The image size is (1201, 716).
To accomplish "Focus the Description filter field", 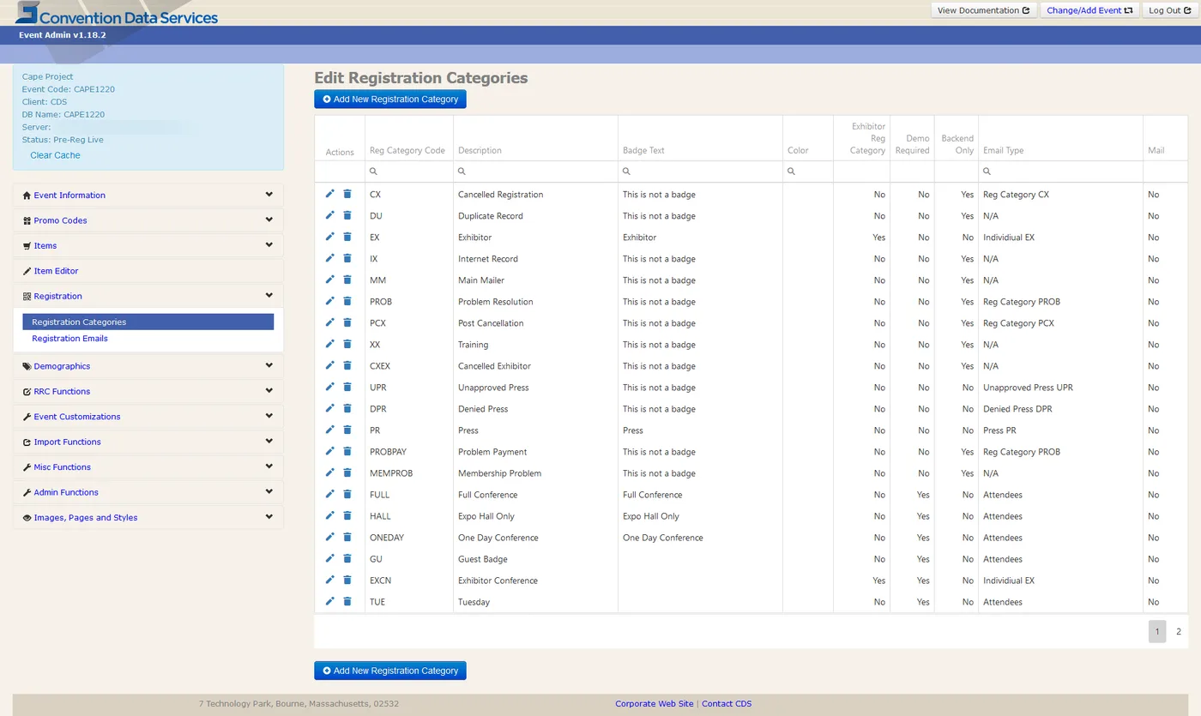I will coord(535,171).
